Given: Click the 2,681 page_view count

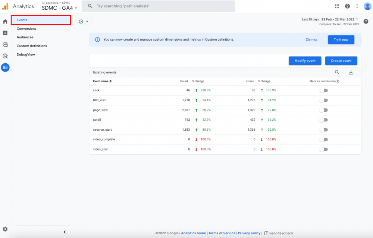Looking at the screenshot, I should click(x=186, y=110).
